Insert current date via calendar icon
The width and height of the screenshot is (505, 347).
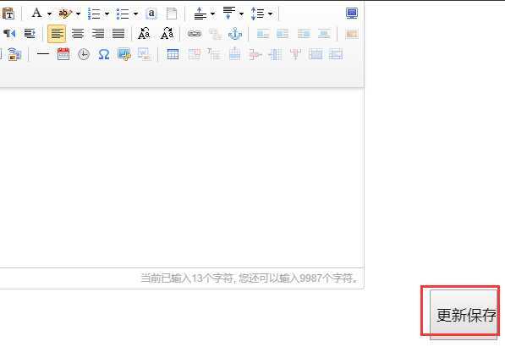point(63,54)
